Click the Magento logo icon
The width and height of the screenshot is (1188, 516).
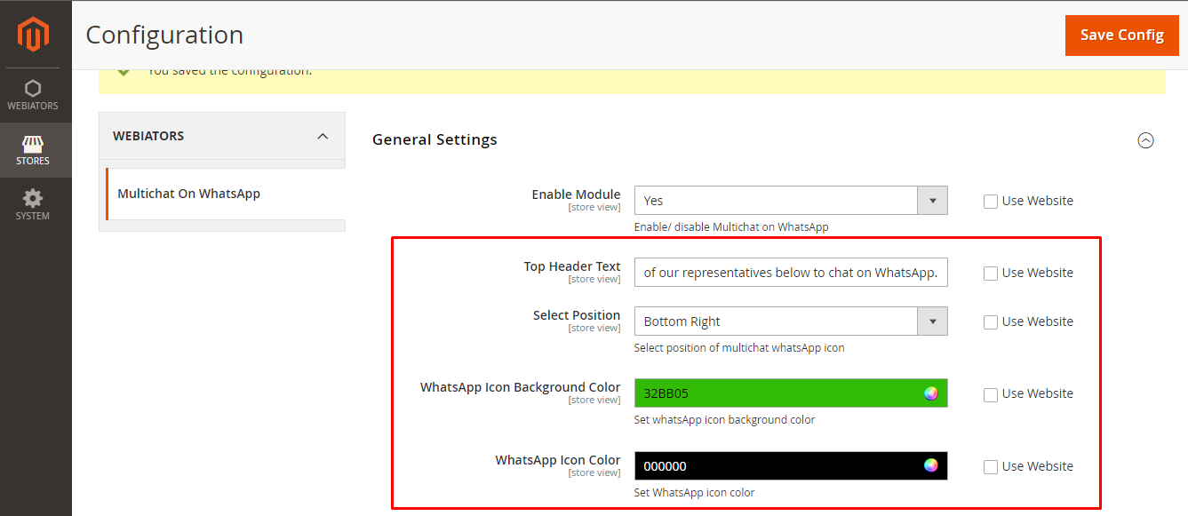coord(33,35)
